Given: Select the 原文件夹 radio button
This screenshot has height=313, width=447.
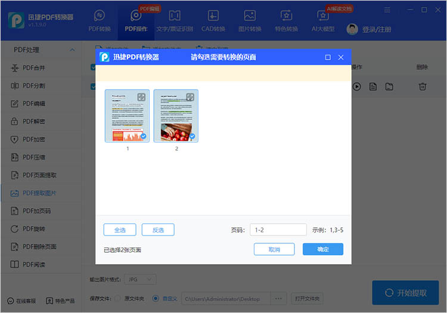Looking at the screenshot, I should pos(117,298).
